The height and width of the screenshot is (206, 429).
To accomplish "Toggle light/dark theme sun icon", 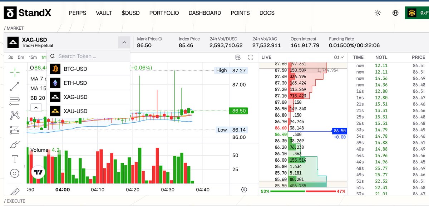I will 378,13.
